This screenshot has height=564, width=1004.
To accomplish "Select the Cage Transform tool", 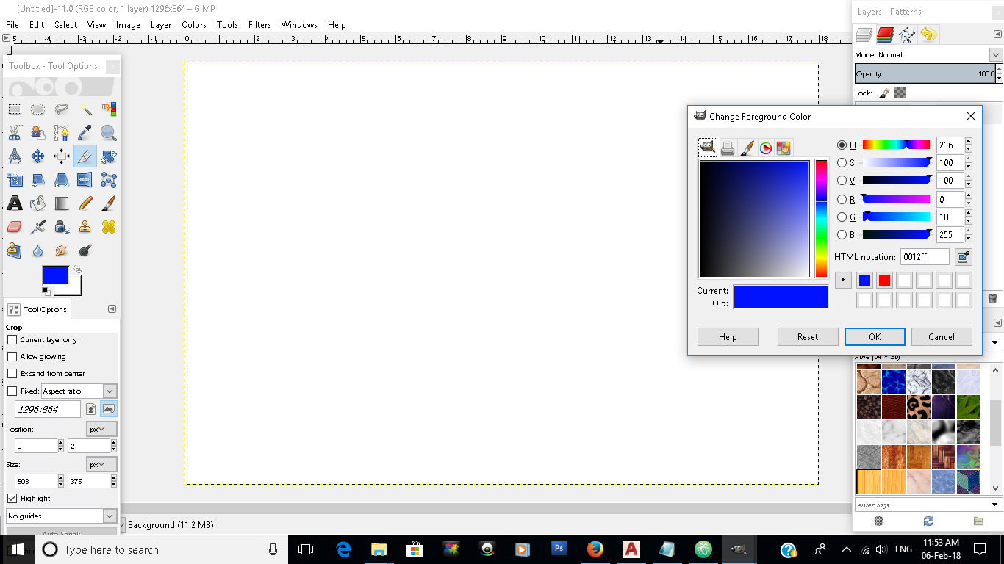I will click(x=109, y=180).
